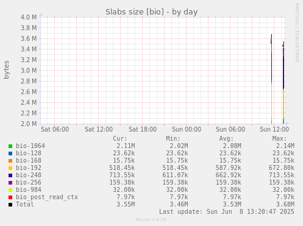Viewport: 303px width, 226px height.
Task: Click the black Total legend swatch
Action: click(10, 205)
